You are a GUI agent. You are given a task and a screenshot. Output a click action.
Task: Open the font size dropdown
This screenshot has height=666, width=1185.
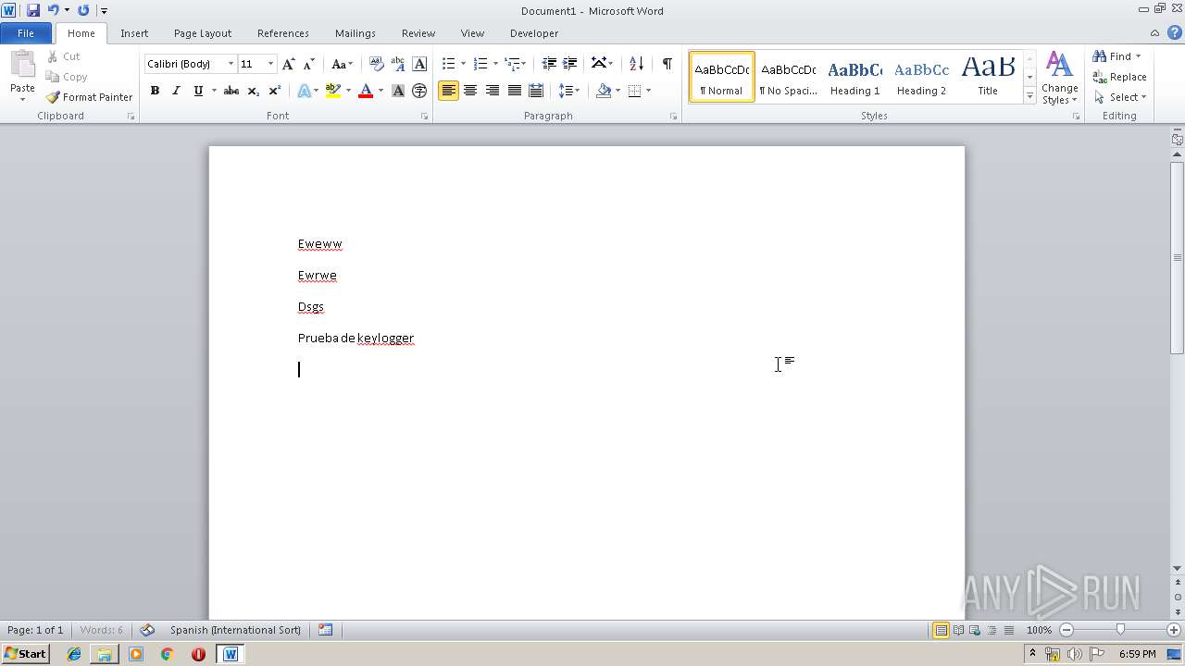tap(270, 64)
